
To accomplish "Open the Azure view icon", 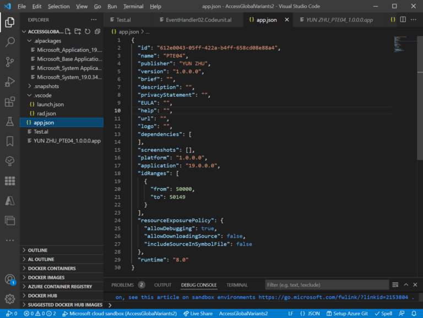I will (9, 201).
